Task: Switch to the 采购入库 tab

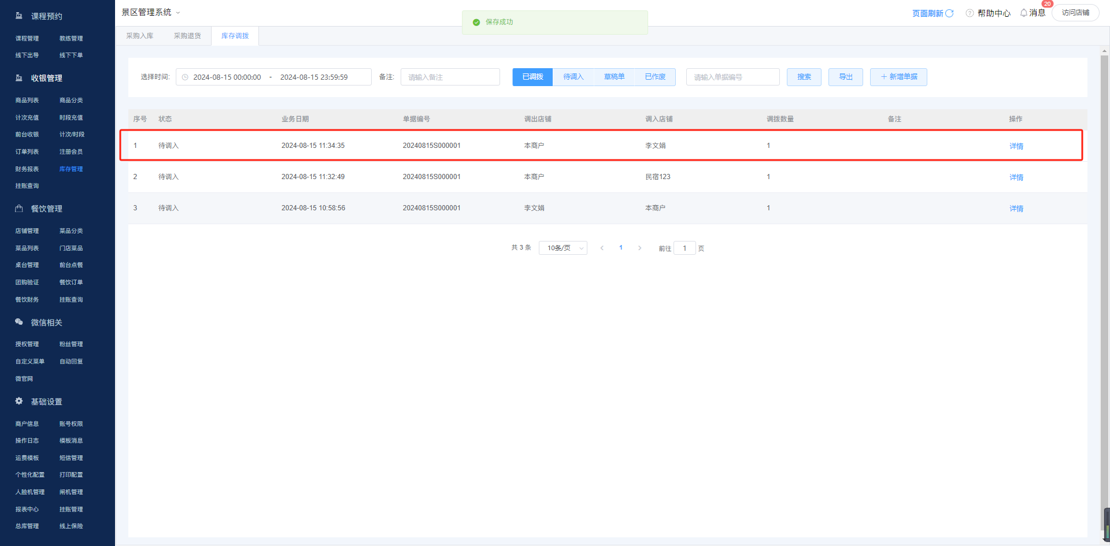Action: pos(140,36)
